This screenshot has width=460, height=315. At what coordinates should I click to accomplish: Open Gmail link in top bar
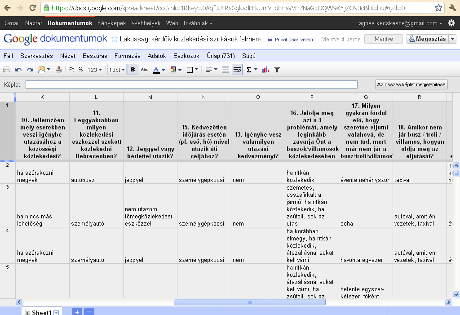coord(12,23)
